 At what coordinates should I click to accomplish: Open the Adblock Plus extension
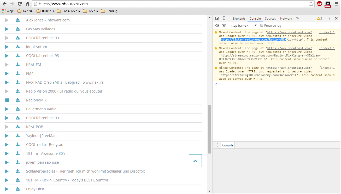point(319,4)
